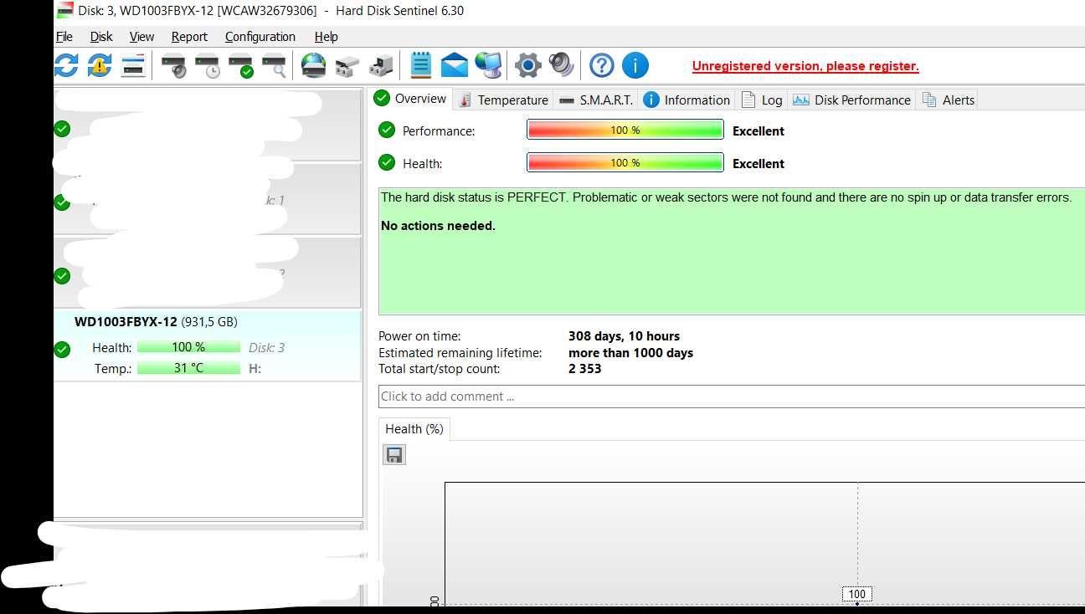1085x614 pixels.
Task: Click the blue Refresh arrows icon
Action: (x=66, y=65)
